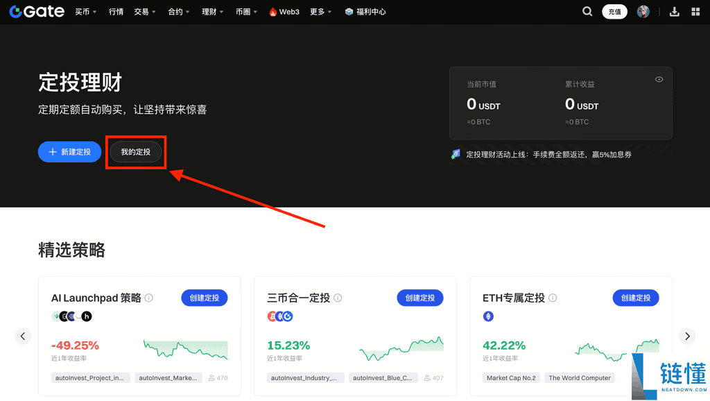Click the user avatar icon
This screenshot has width=710, height=401.
[643, 11]
